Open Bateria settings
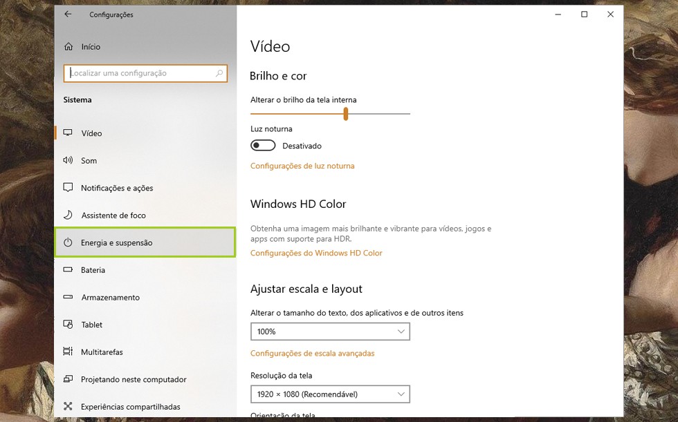This screenshot has height=422, width=678. click(x=145, y=270)
